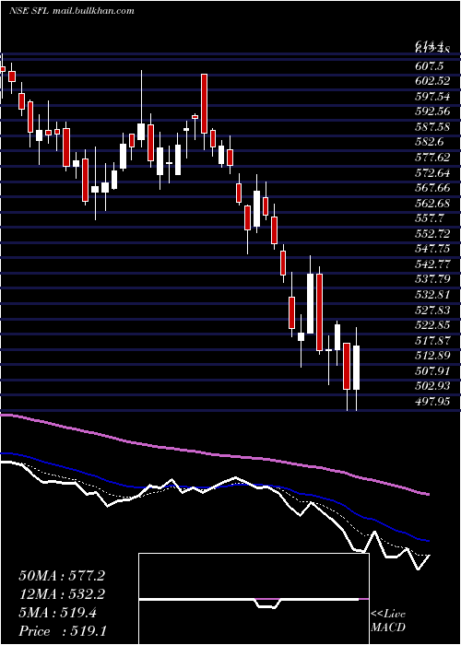Click the 597.54 price axis label
Viewport: 461px width, 645px height.
pyautogui.click(x=432, y=97)
